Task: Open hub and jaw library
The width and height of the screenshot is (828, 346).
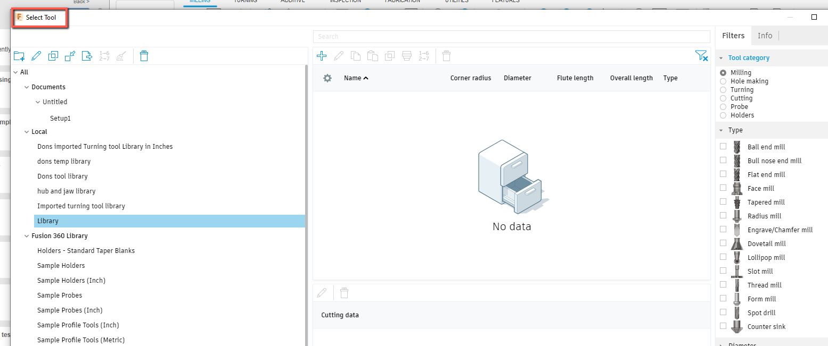Action: click(x=67, y=191)
